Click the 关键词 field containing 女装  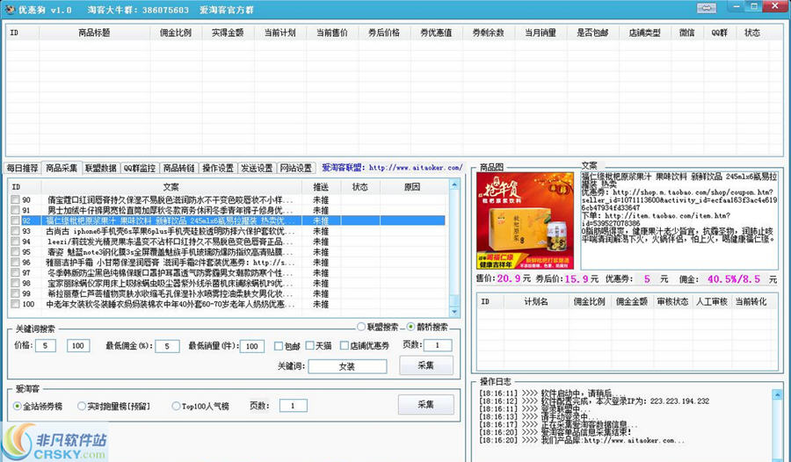click(x=347, y=366)
